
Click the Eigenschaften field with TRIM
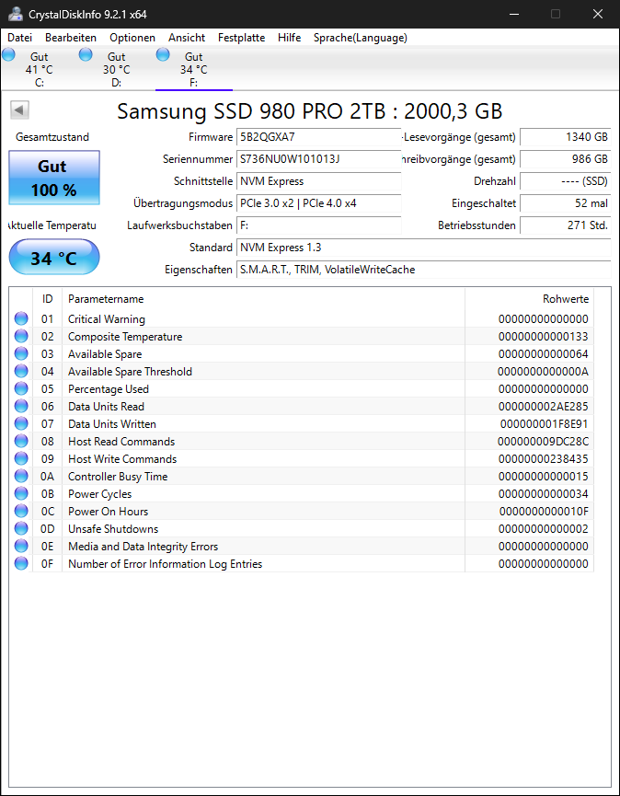point(424,270)
